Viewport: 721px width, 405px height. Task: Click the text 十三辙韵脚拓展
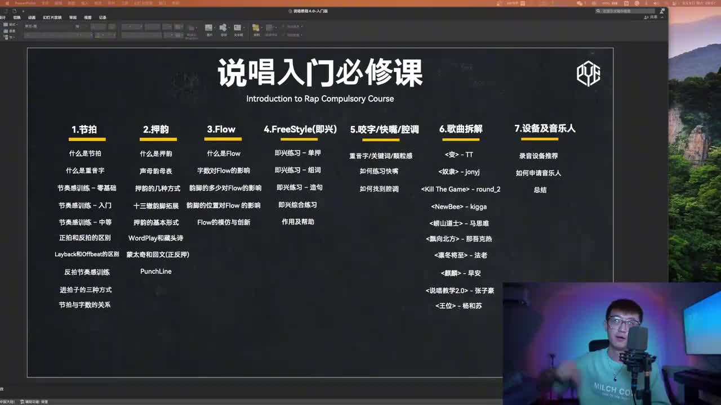coord(156,206)
